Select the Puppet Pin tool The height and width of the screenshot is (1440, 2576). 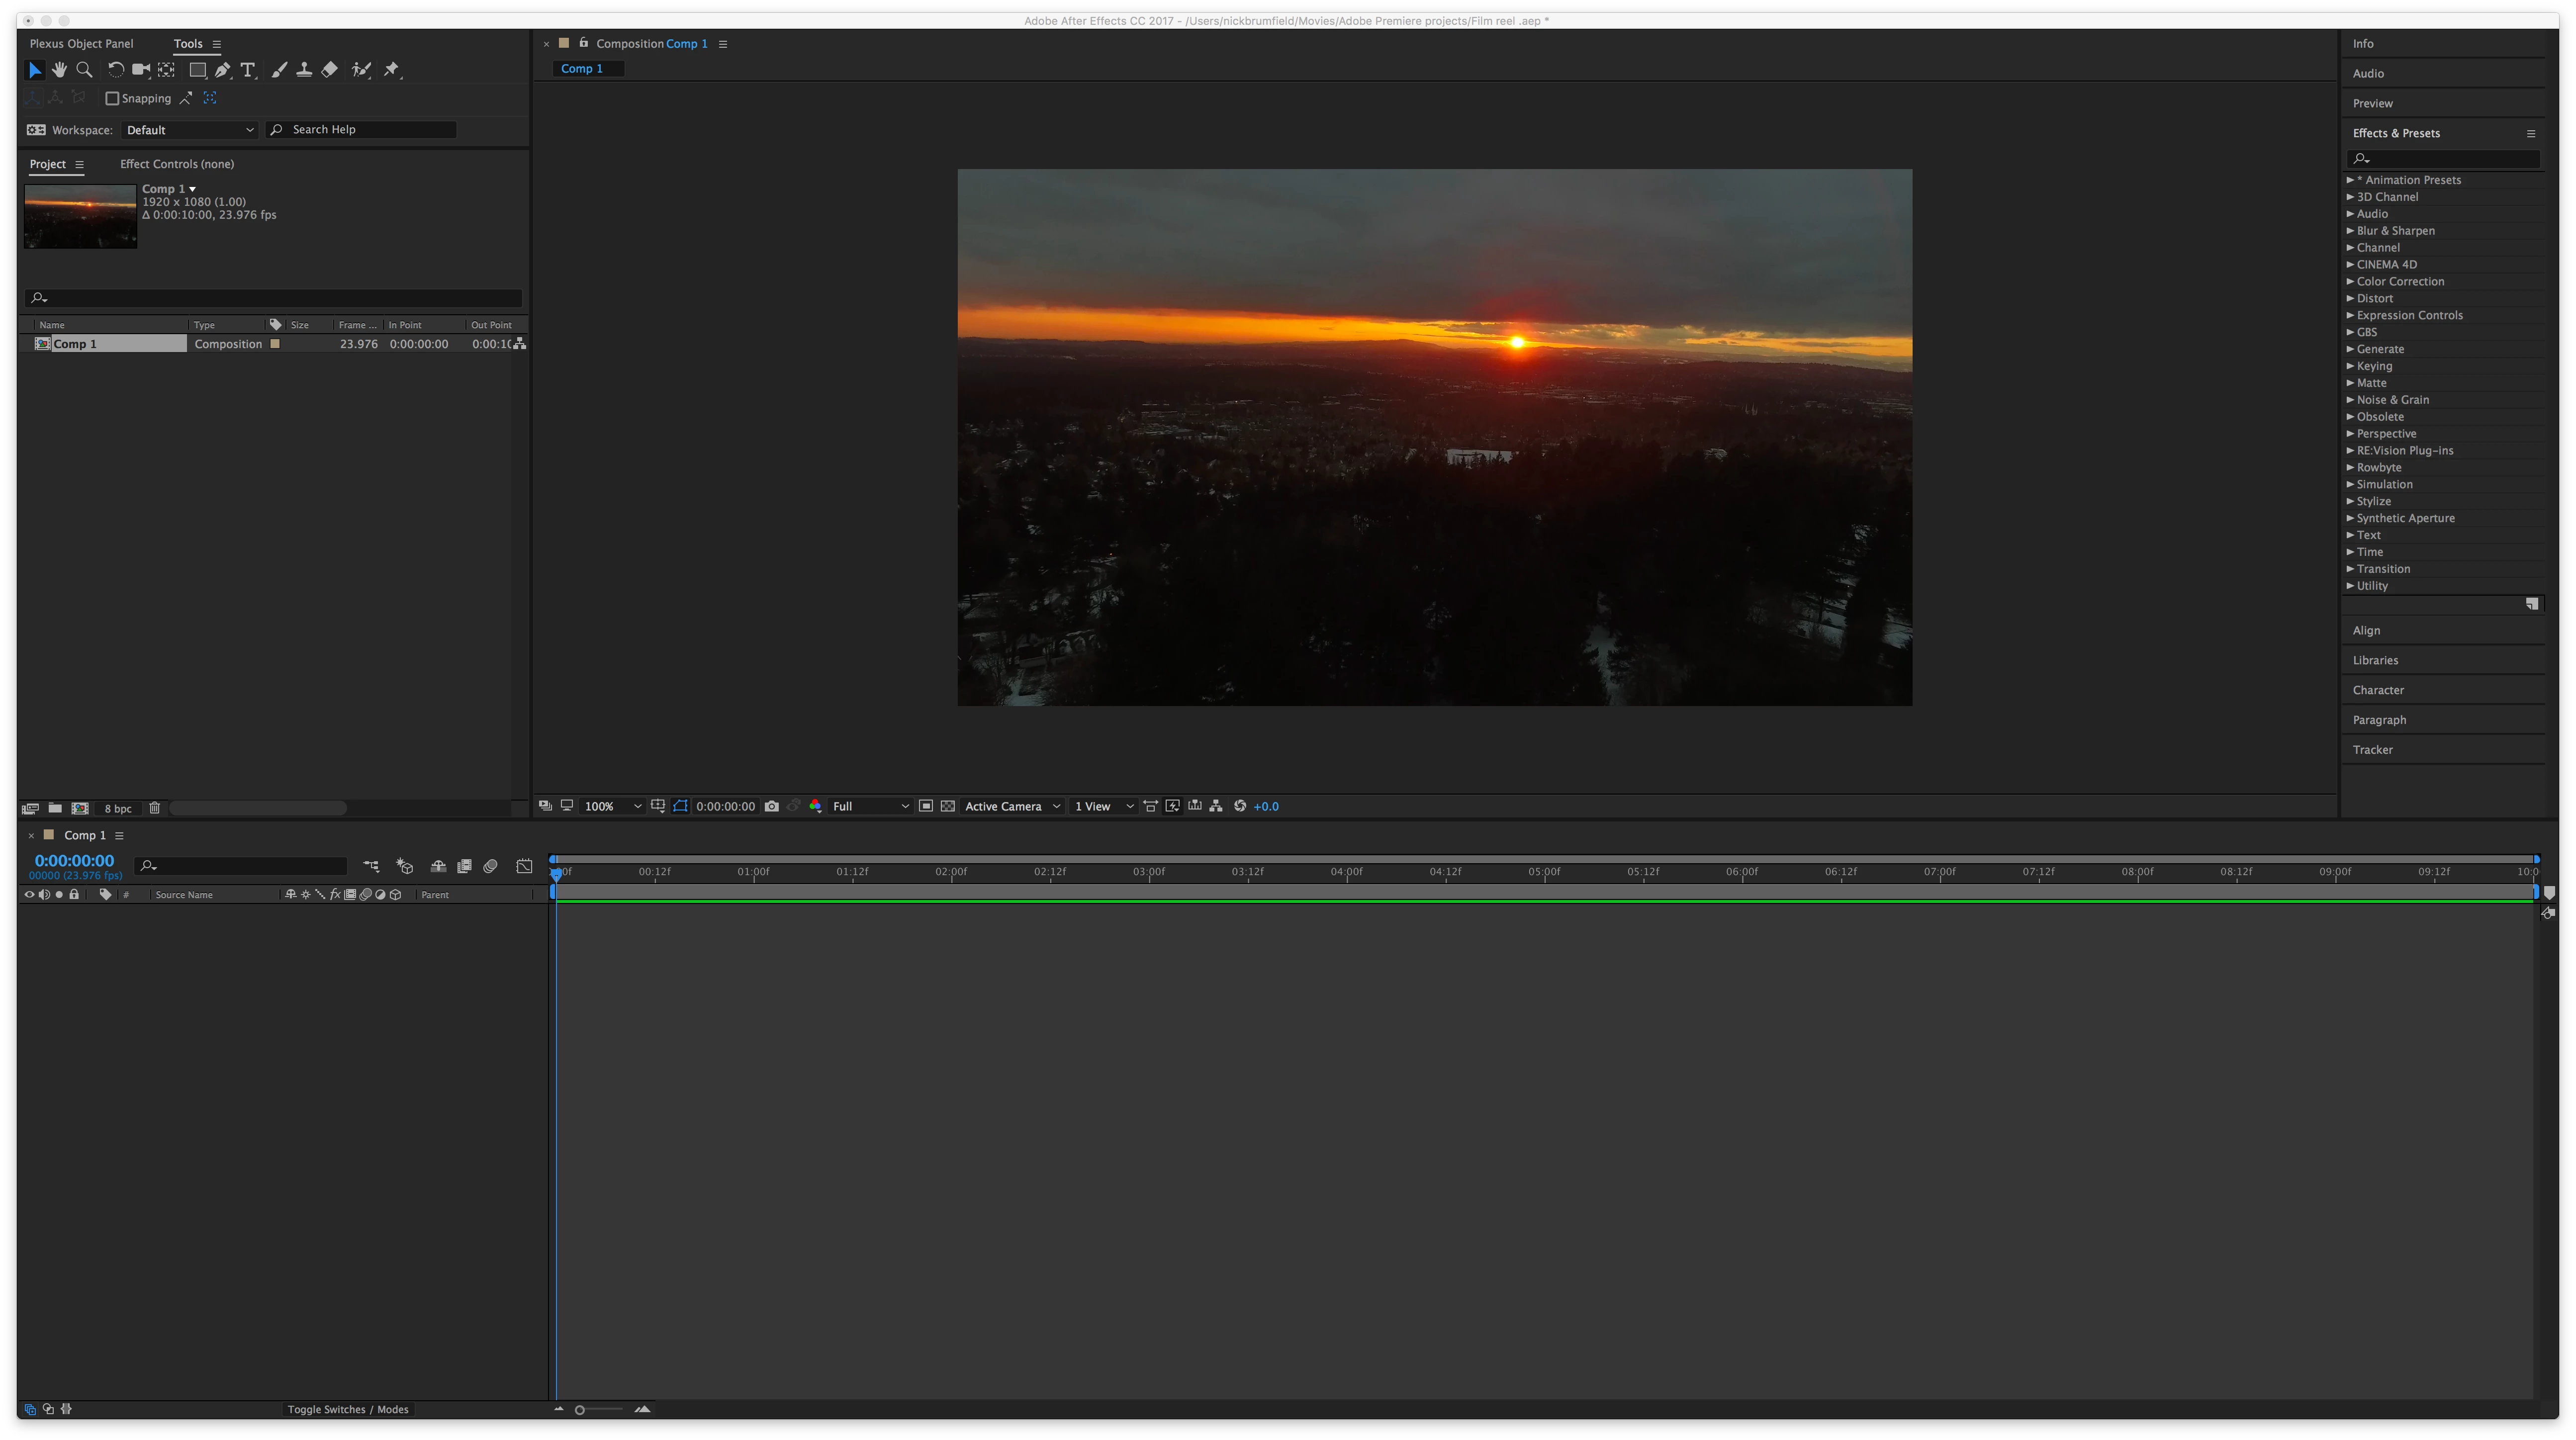tap(392, 70)
